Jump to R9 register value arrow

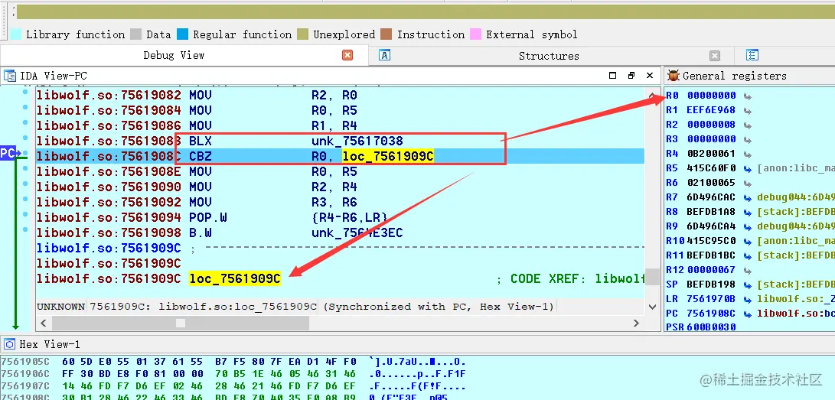[x=748, y=226]
